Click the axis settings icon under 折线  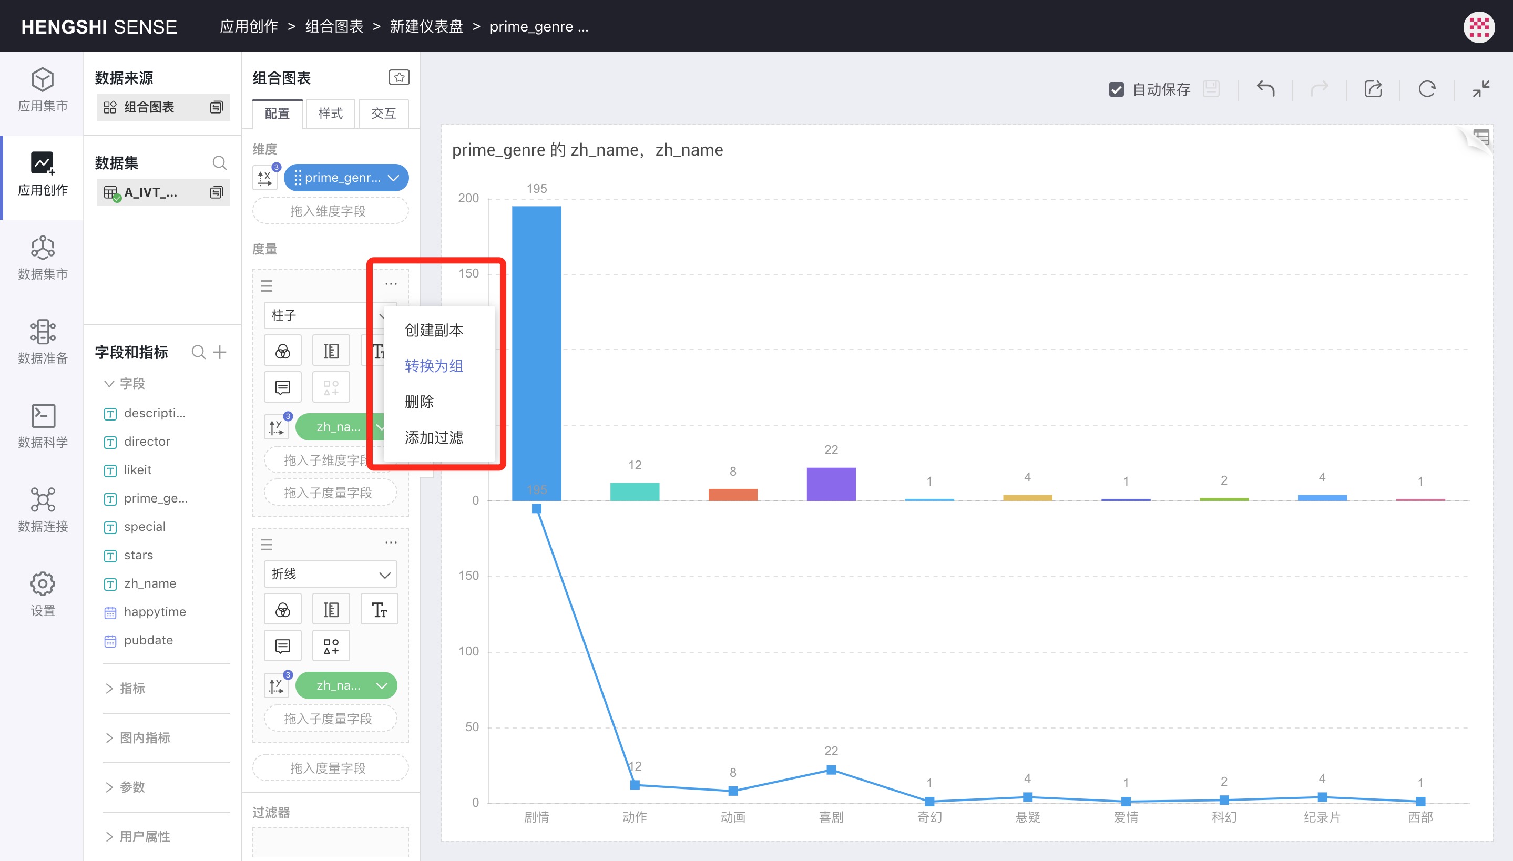pyautogui.click(x=331, y=609)
